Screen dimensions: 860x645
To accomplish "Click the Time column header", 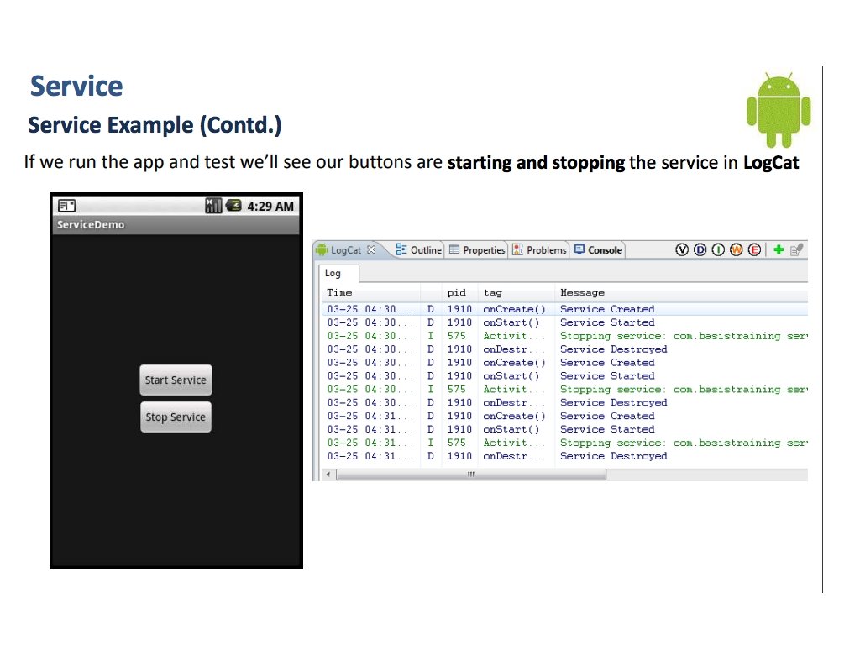I will click(x=370, y=293).
